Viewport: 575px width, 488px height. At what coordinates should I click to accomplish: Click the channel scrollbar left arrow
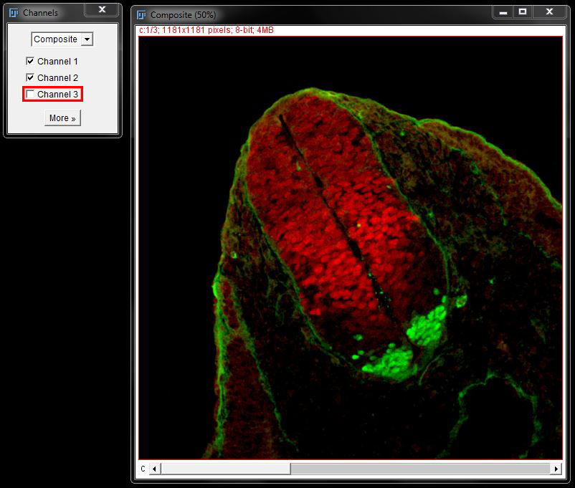(155, 469)
